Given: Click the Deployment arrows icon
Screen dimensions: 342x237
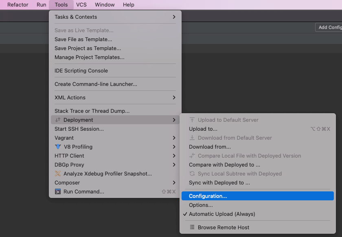Looking at the screenshot, I should point(58,120).
